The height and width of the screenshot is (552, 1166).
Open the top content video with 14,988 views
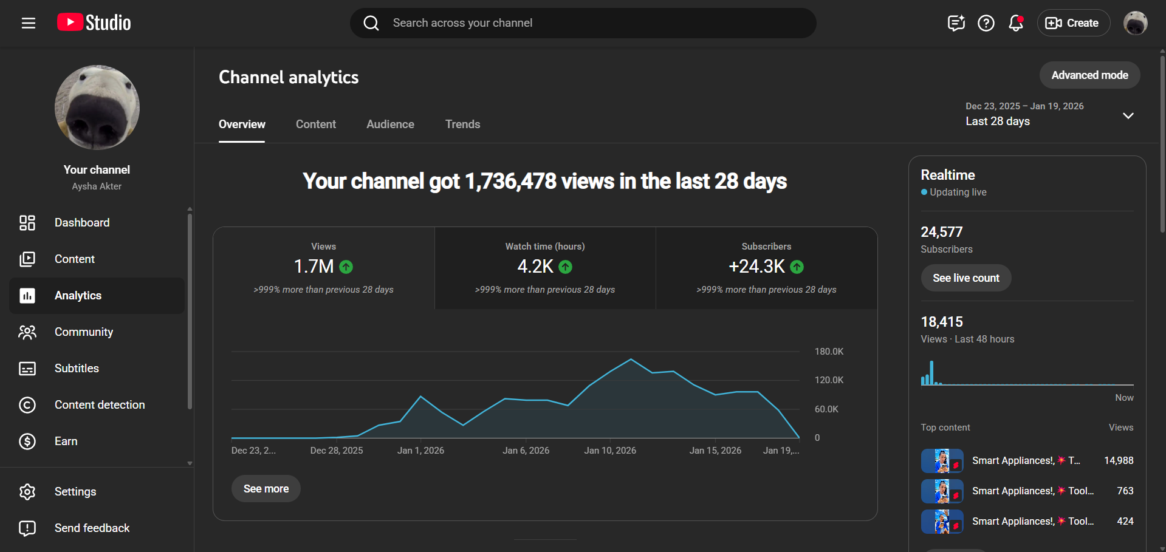pyautogui.click(x=1026, y=461)
